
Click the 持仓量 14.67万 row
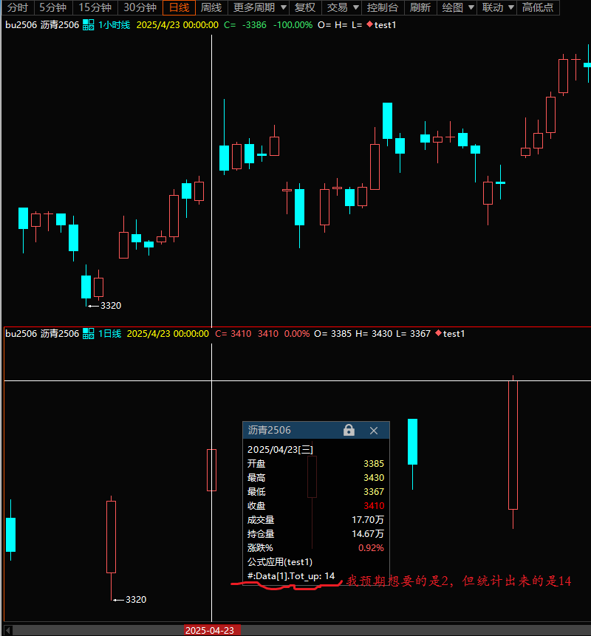click(316, 534)
